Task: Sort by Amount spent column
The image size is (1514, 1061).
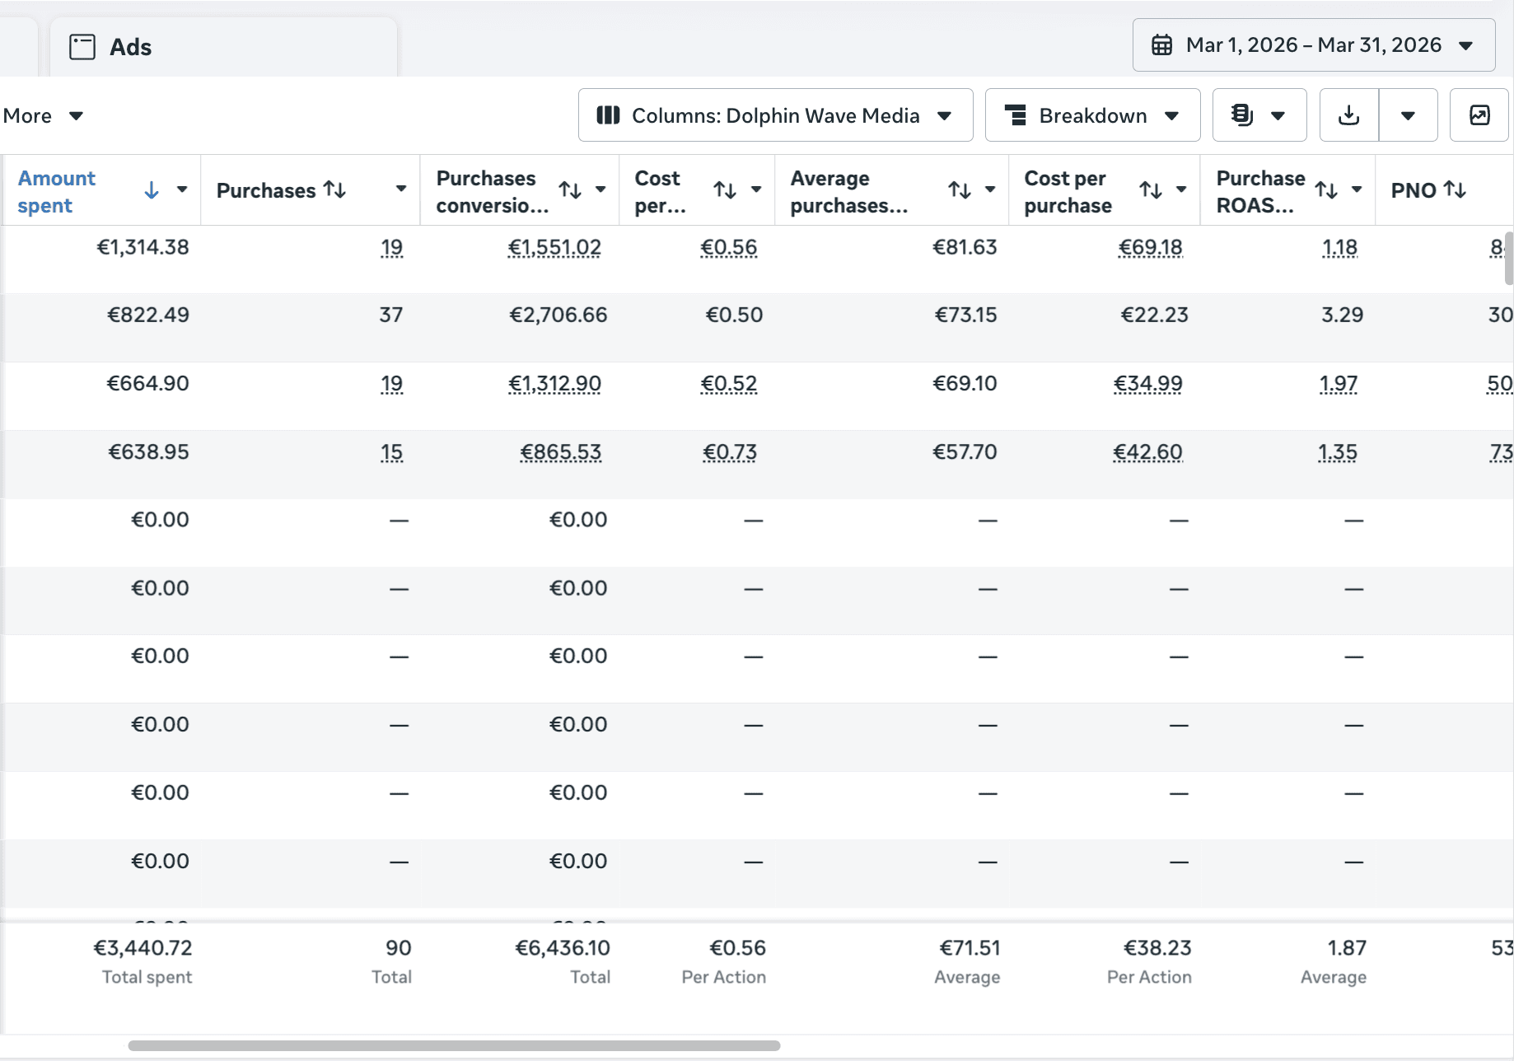Action: tap(57, 191)
